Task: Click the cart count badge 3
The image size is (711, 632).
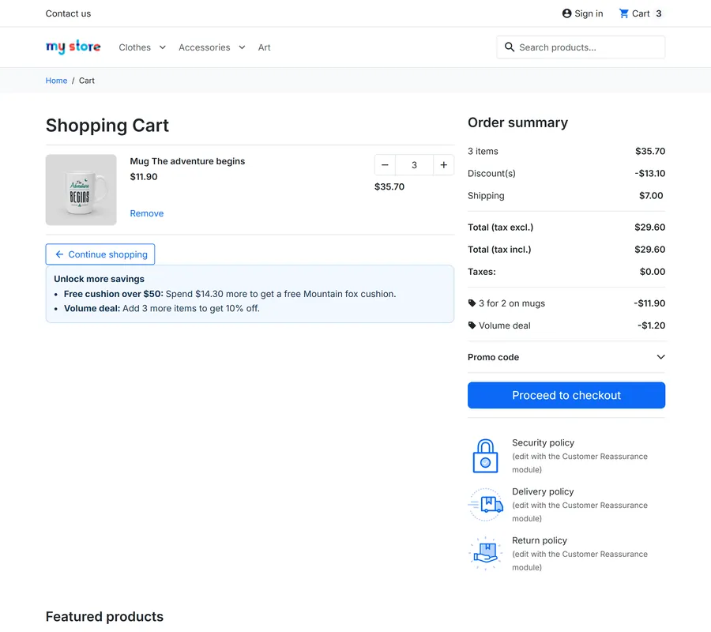Action: pyautogui.click(x=659, y=13)
